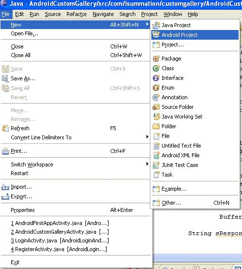Viewport: 242px width, 269px height.
Task: Click the Export icon
Action: tap(5, 196)
